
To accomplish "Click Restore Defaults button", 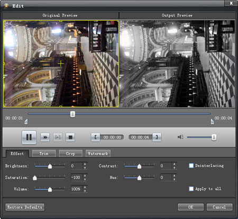I will (x=25, y=207).
